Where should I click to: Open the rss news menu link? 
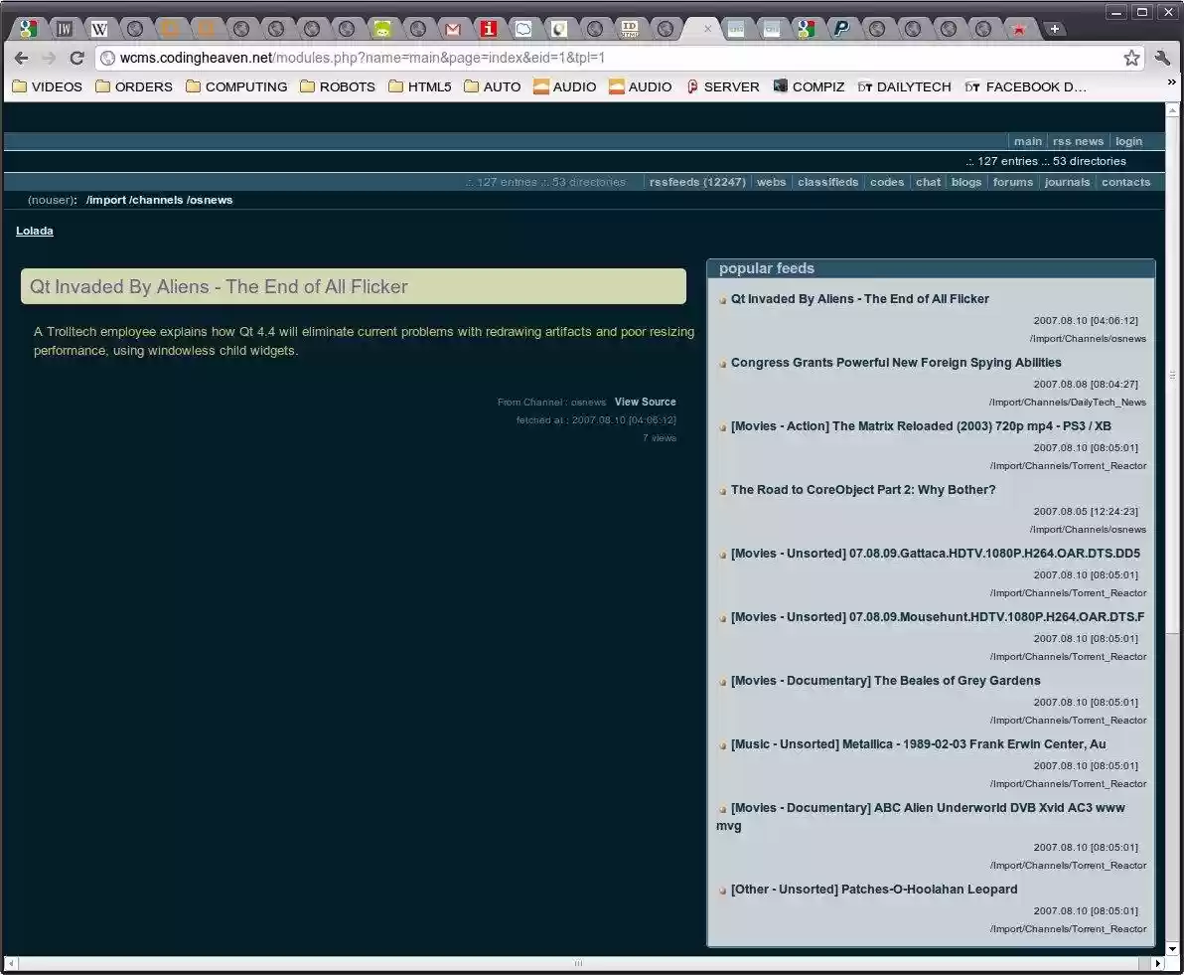tap(1079, 141)
